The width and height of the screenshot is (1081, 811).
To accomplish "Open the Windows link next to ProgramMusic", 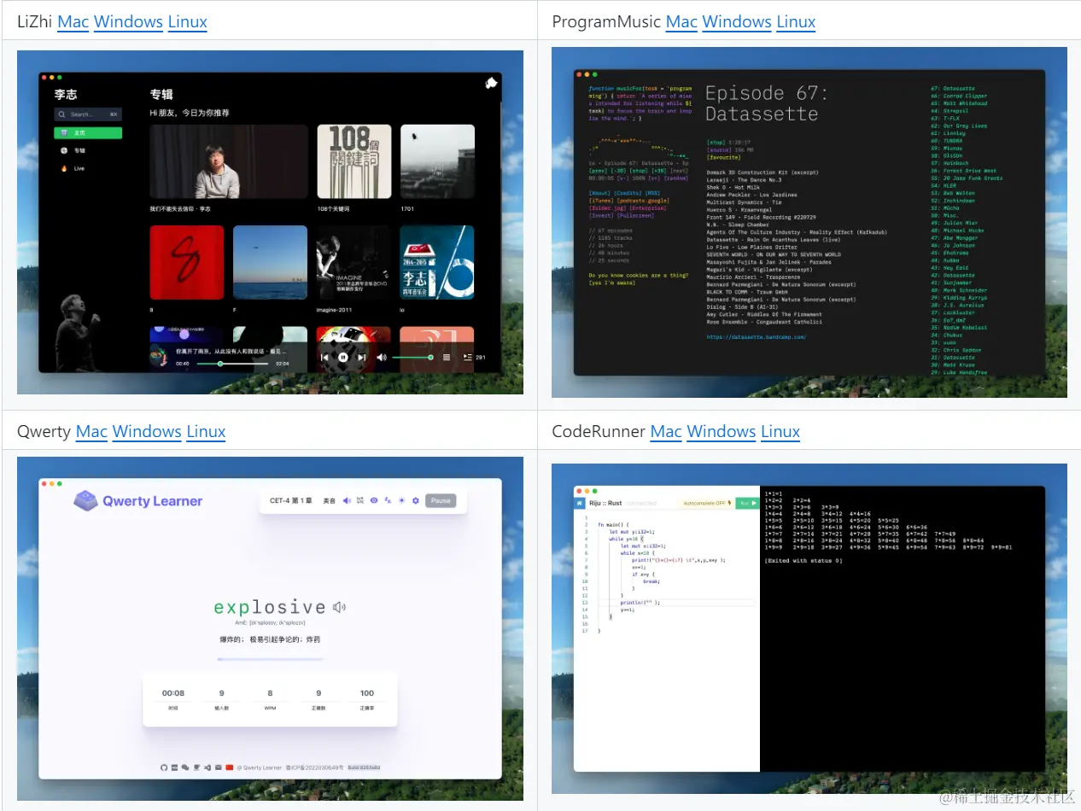I will click(737, 22).
